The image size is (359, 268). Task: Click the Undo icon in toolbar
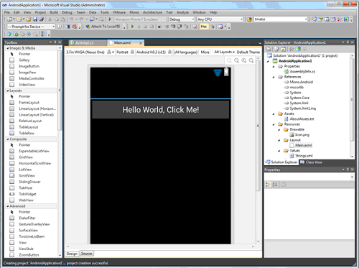[x=71, y=19]
